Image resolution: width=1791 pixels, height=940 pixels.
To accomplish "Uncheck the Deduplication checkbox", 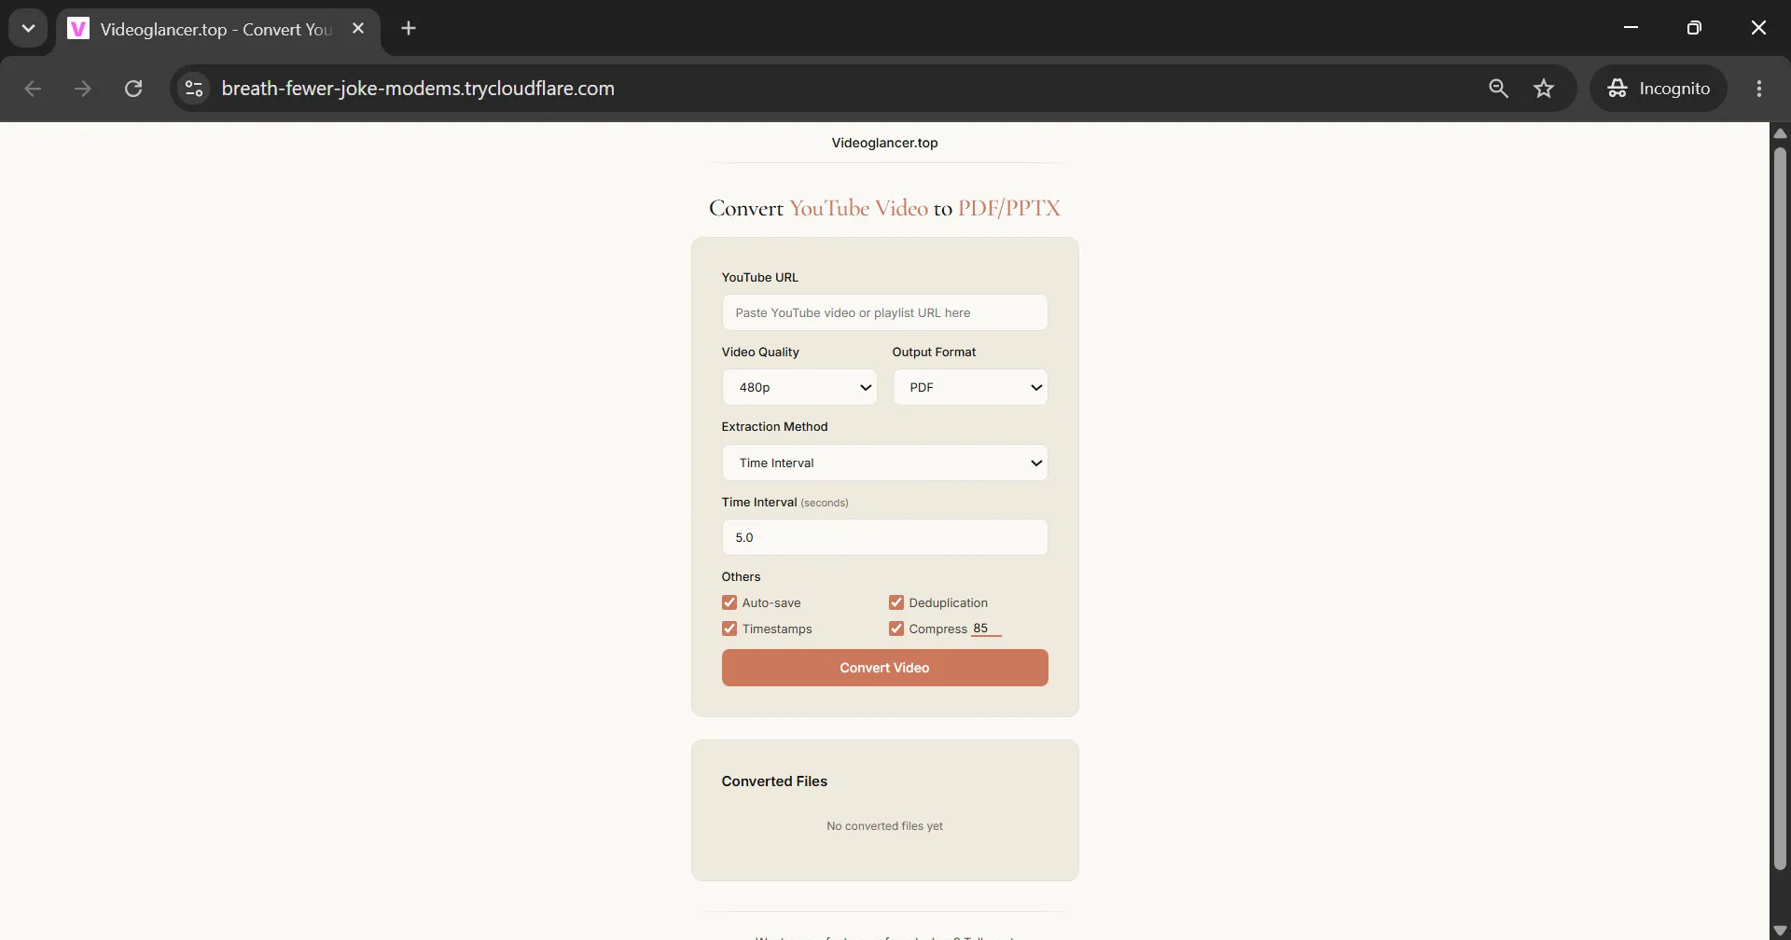I will tap(896, 602).
